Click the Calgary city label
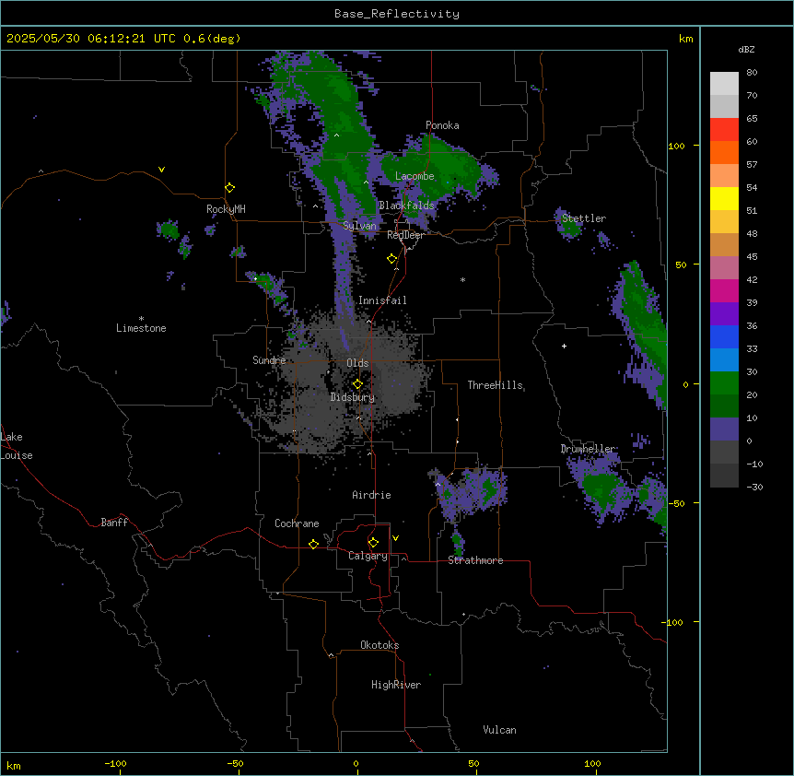Image resolution: width=794 pixels, height=776 pixels. coord(368,556)
